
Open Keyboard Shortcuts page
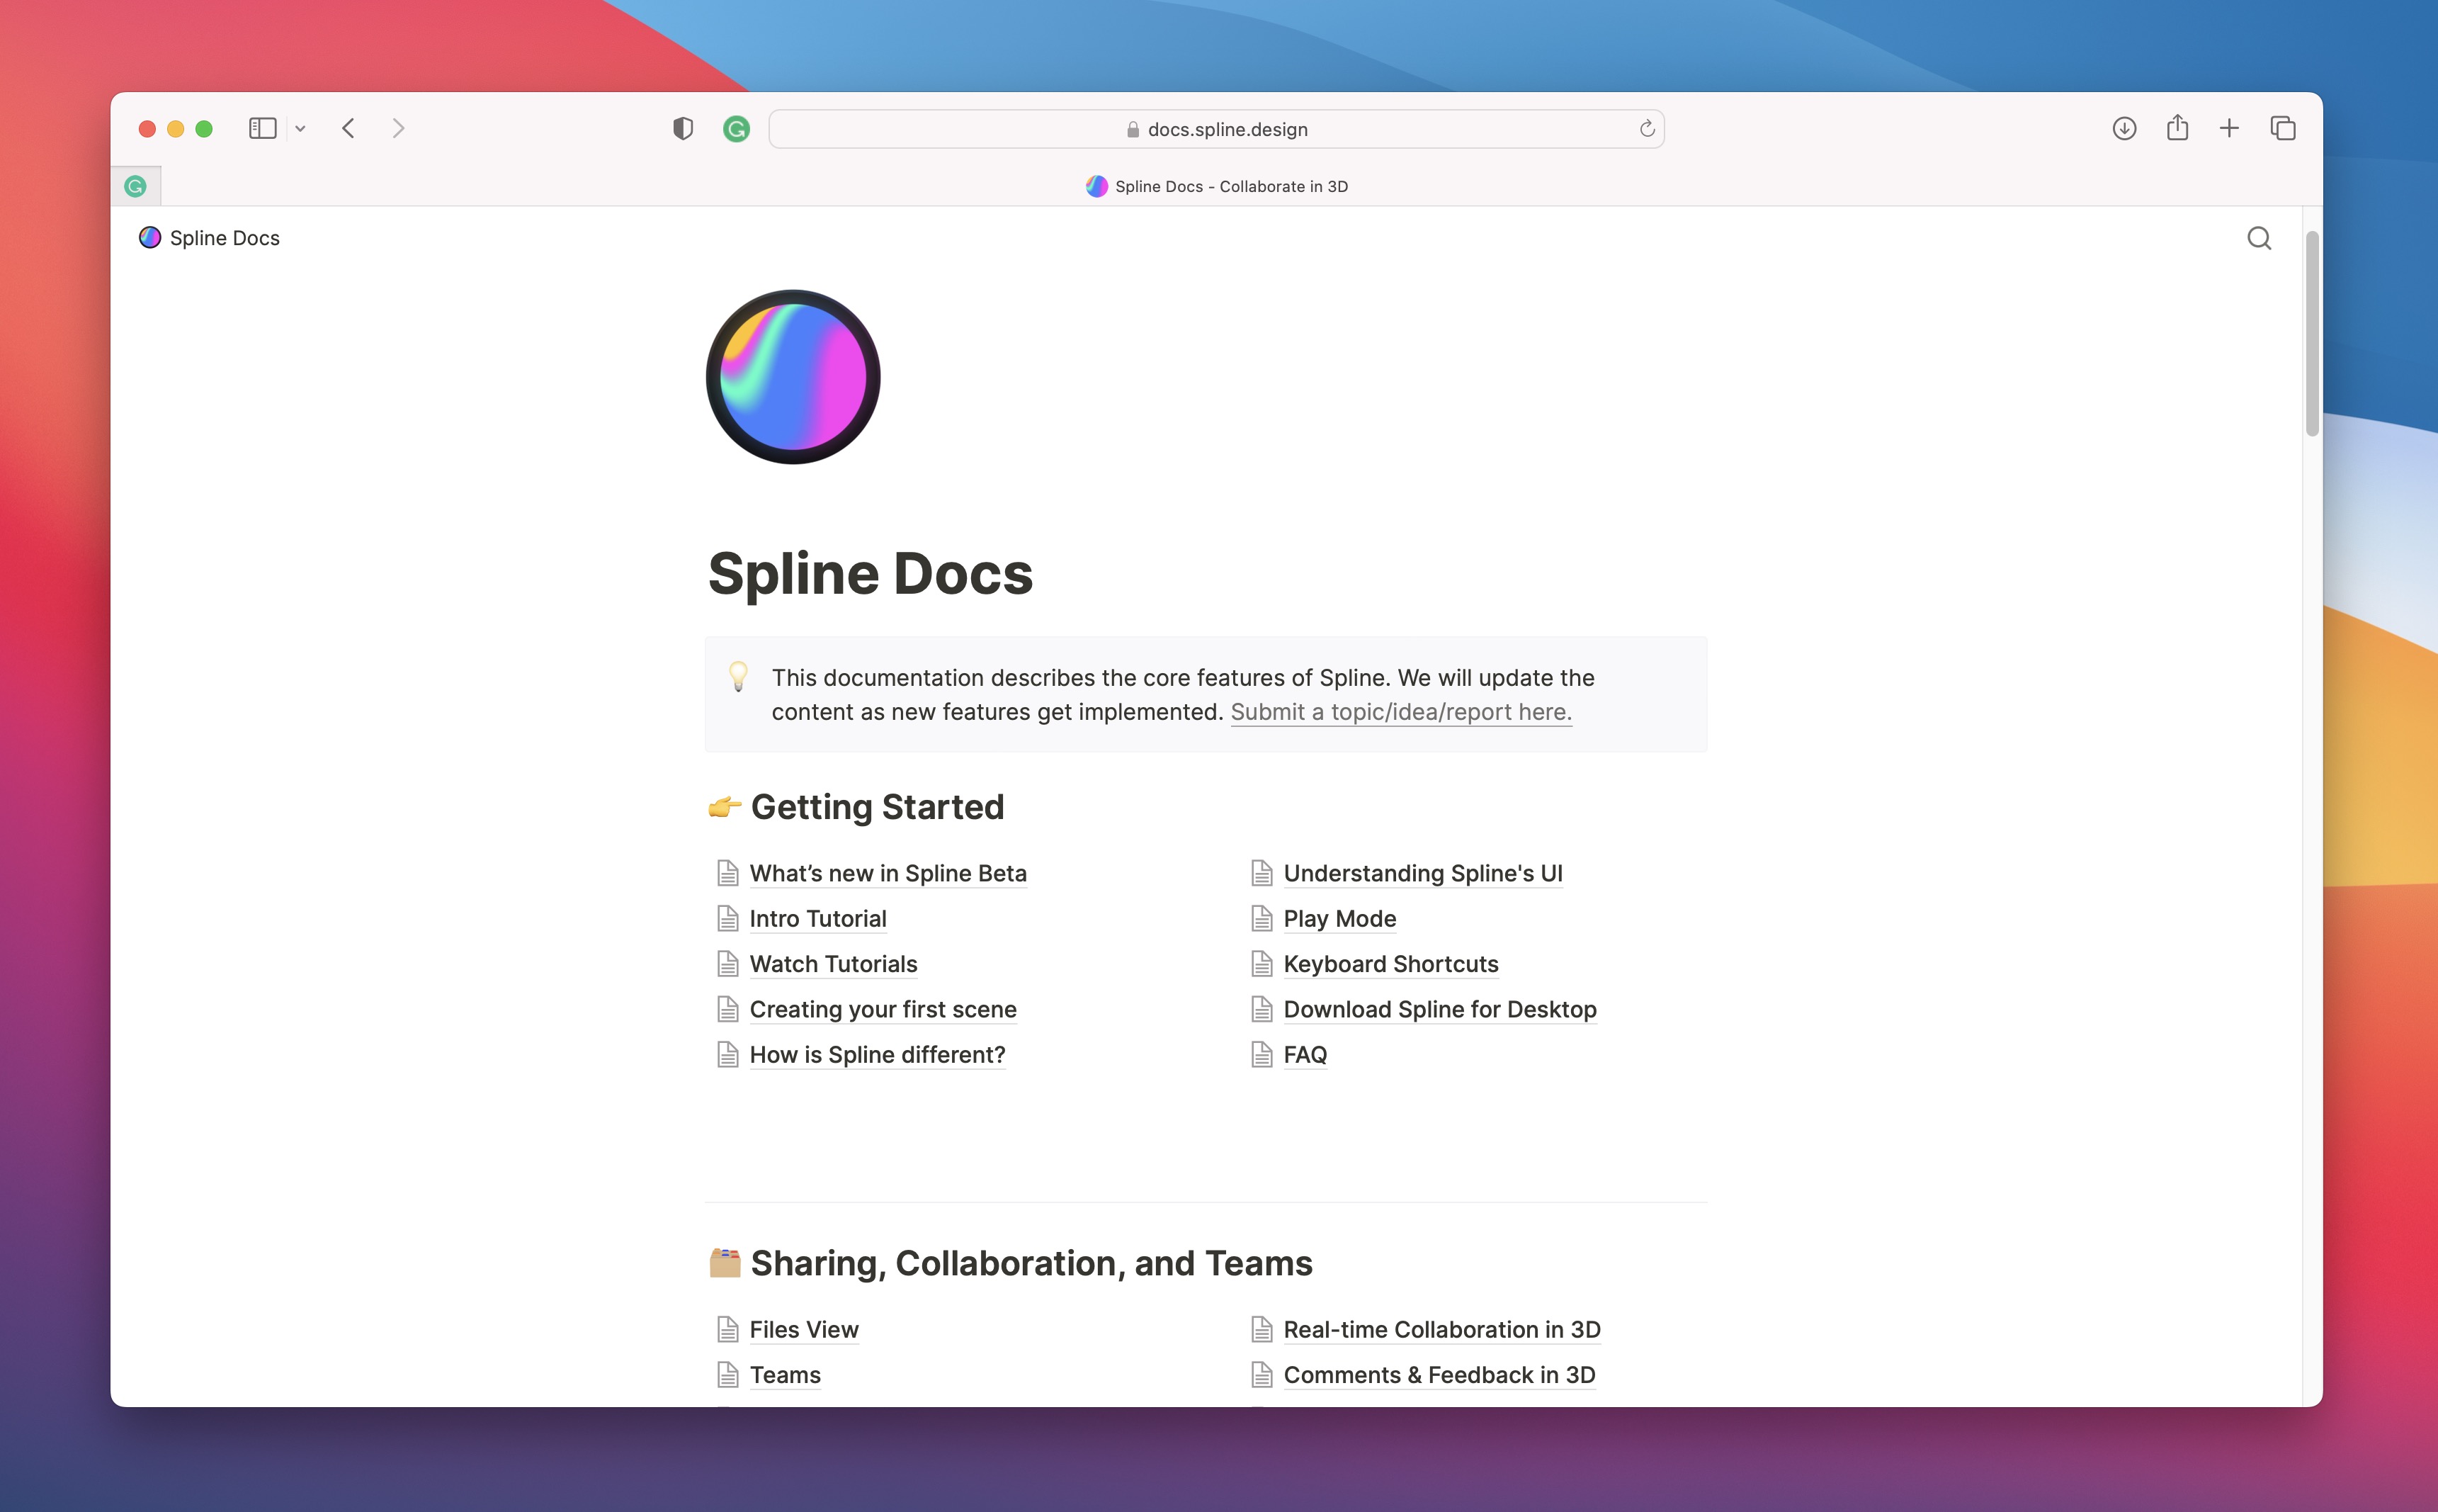[x=1390, y=964]
